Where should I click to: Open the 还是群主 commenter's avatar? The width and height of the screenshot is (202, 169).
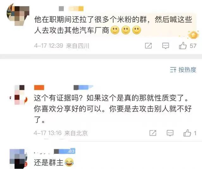(18, 159)
